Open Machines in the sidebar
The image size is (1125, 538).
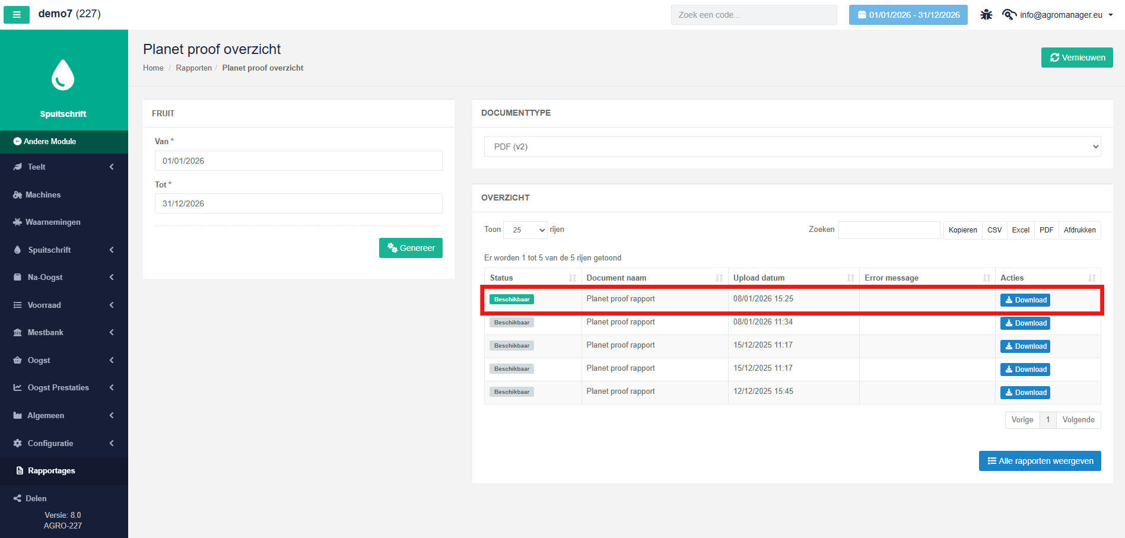pyautogui.click(x=64, y=195)
